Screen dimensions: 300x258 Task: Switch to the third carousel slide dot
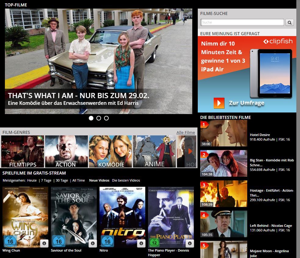(106, 118)
